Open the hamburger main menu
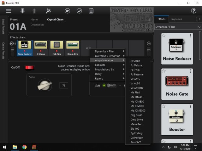202x151 pixels. pyautogui.click(x=8, y=11)
